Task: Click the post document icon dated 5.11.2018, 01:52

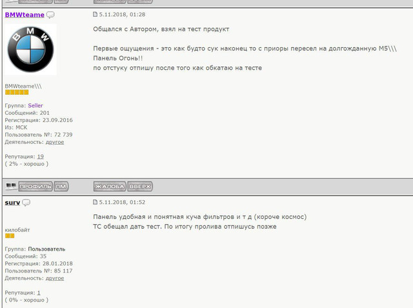Action: [x=95, y=202]
